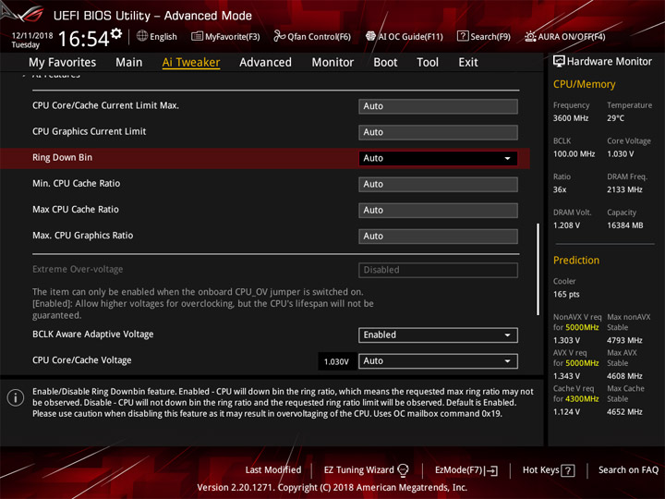Click the 2133 MHz DRAM Freq. value
This screenshot has width=665, height=499.
click(624, 189)
